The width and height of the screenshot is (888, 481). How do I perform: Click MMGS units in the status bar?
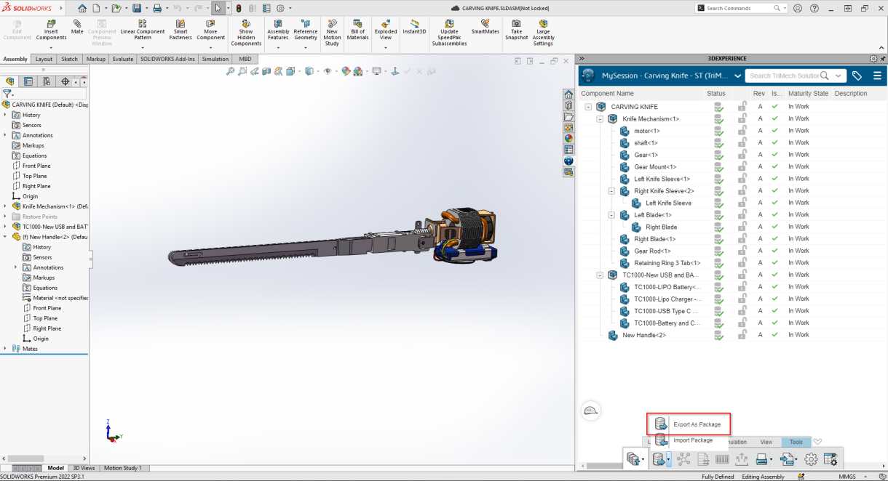tap(847, 477)
